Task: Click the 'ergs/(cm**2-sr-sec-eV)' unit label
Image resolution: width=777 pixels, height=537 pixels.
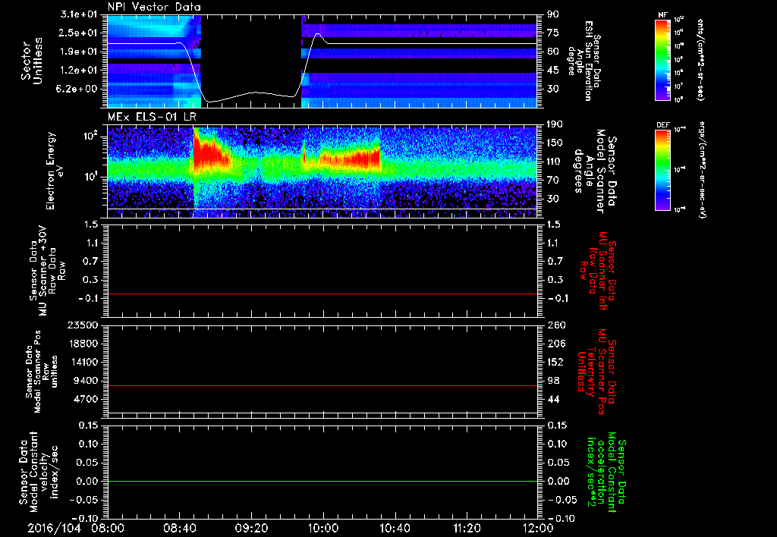Action: pos(702,170)
